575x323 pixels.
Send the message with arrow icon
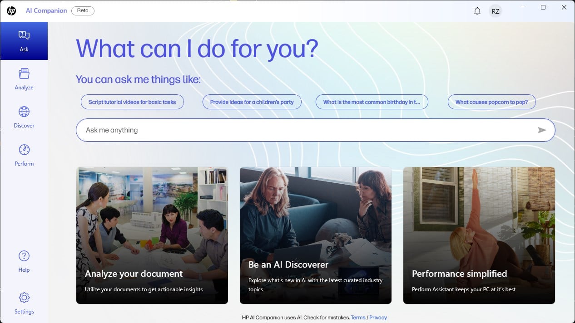542,130
